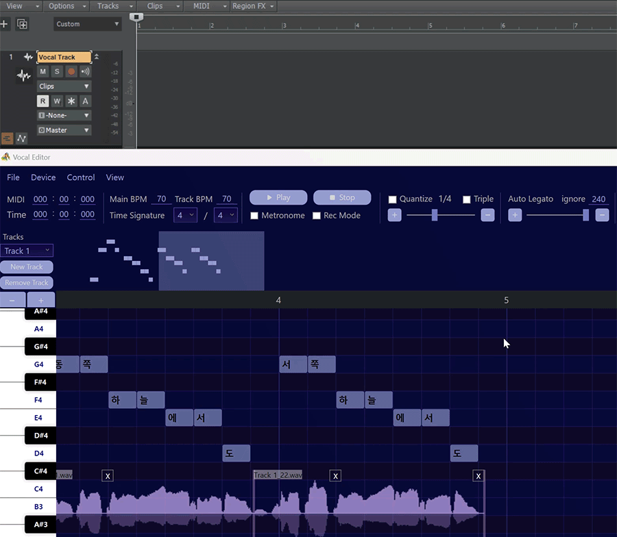Image resolution: width=617 pixels, height=537 pixels.
Task: Open the Track 1 dropdown
Action: (27, 251)
